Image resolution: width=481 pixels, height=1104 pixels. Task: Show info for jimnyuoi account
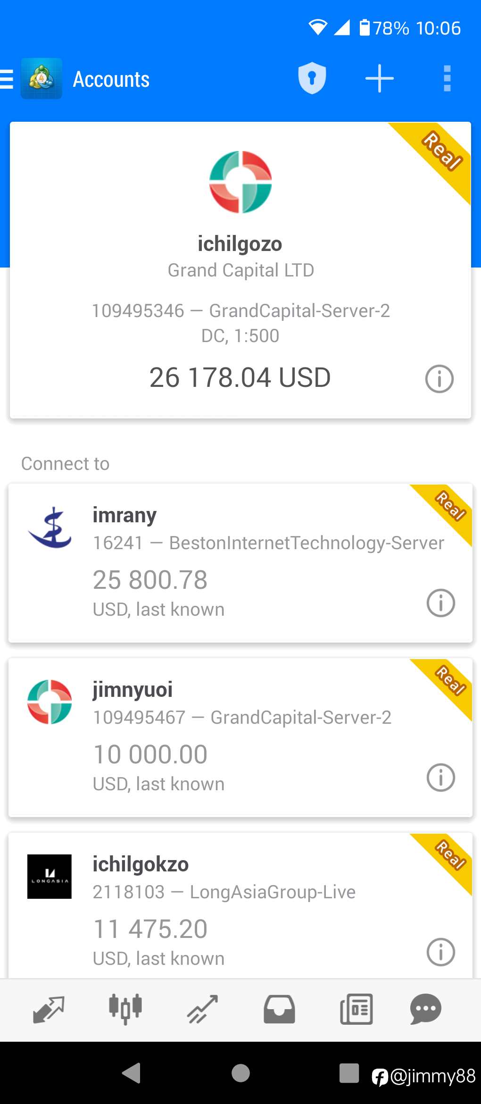[x=441, y=778]
